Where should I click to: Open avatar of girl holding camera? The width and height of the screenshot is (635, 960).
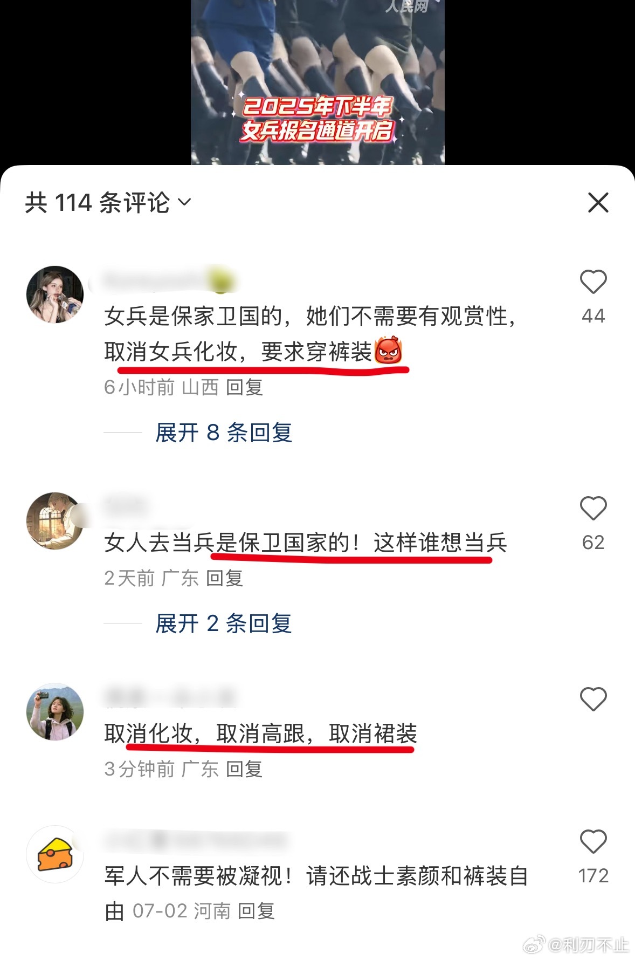(55, 712)
